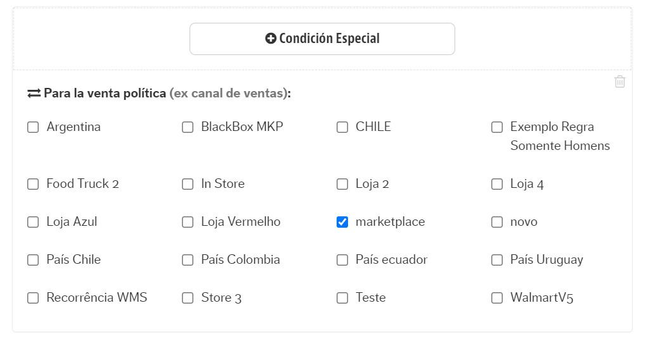Tick the Recorrência WMS checkbox

click(x=33, y=298)
